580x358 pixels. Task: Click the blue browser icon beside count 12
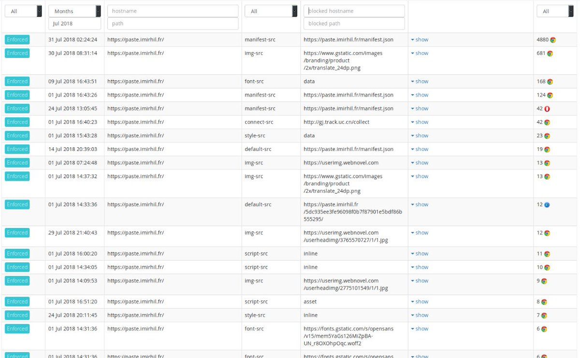point(547,205)
